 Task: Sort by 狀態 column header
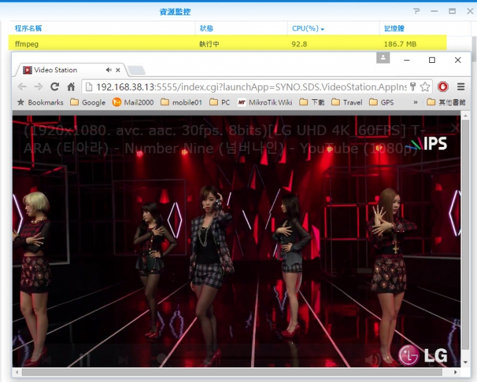coord(206,28)
